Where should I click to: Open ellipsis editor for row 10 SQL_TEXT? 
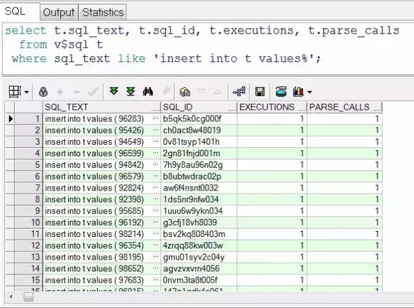click(155, 222)
